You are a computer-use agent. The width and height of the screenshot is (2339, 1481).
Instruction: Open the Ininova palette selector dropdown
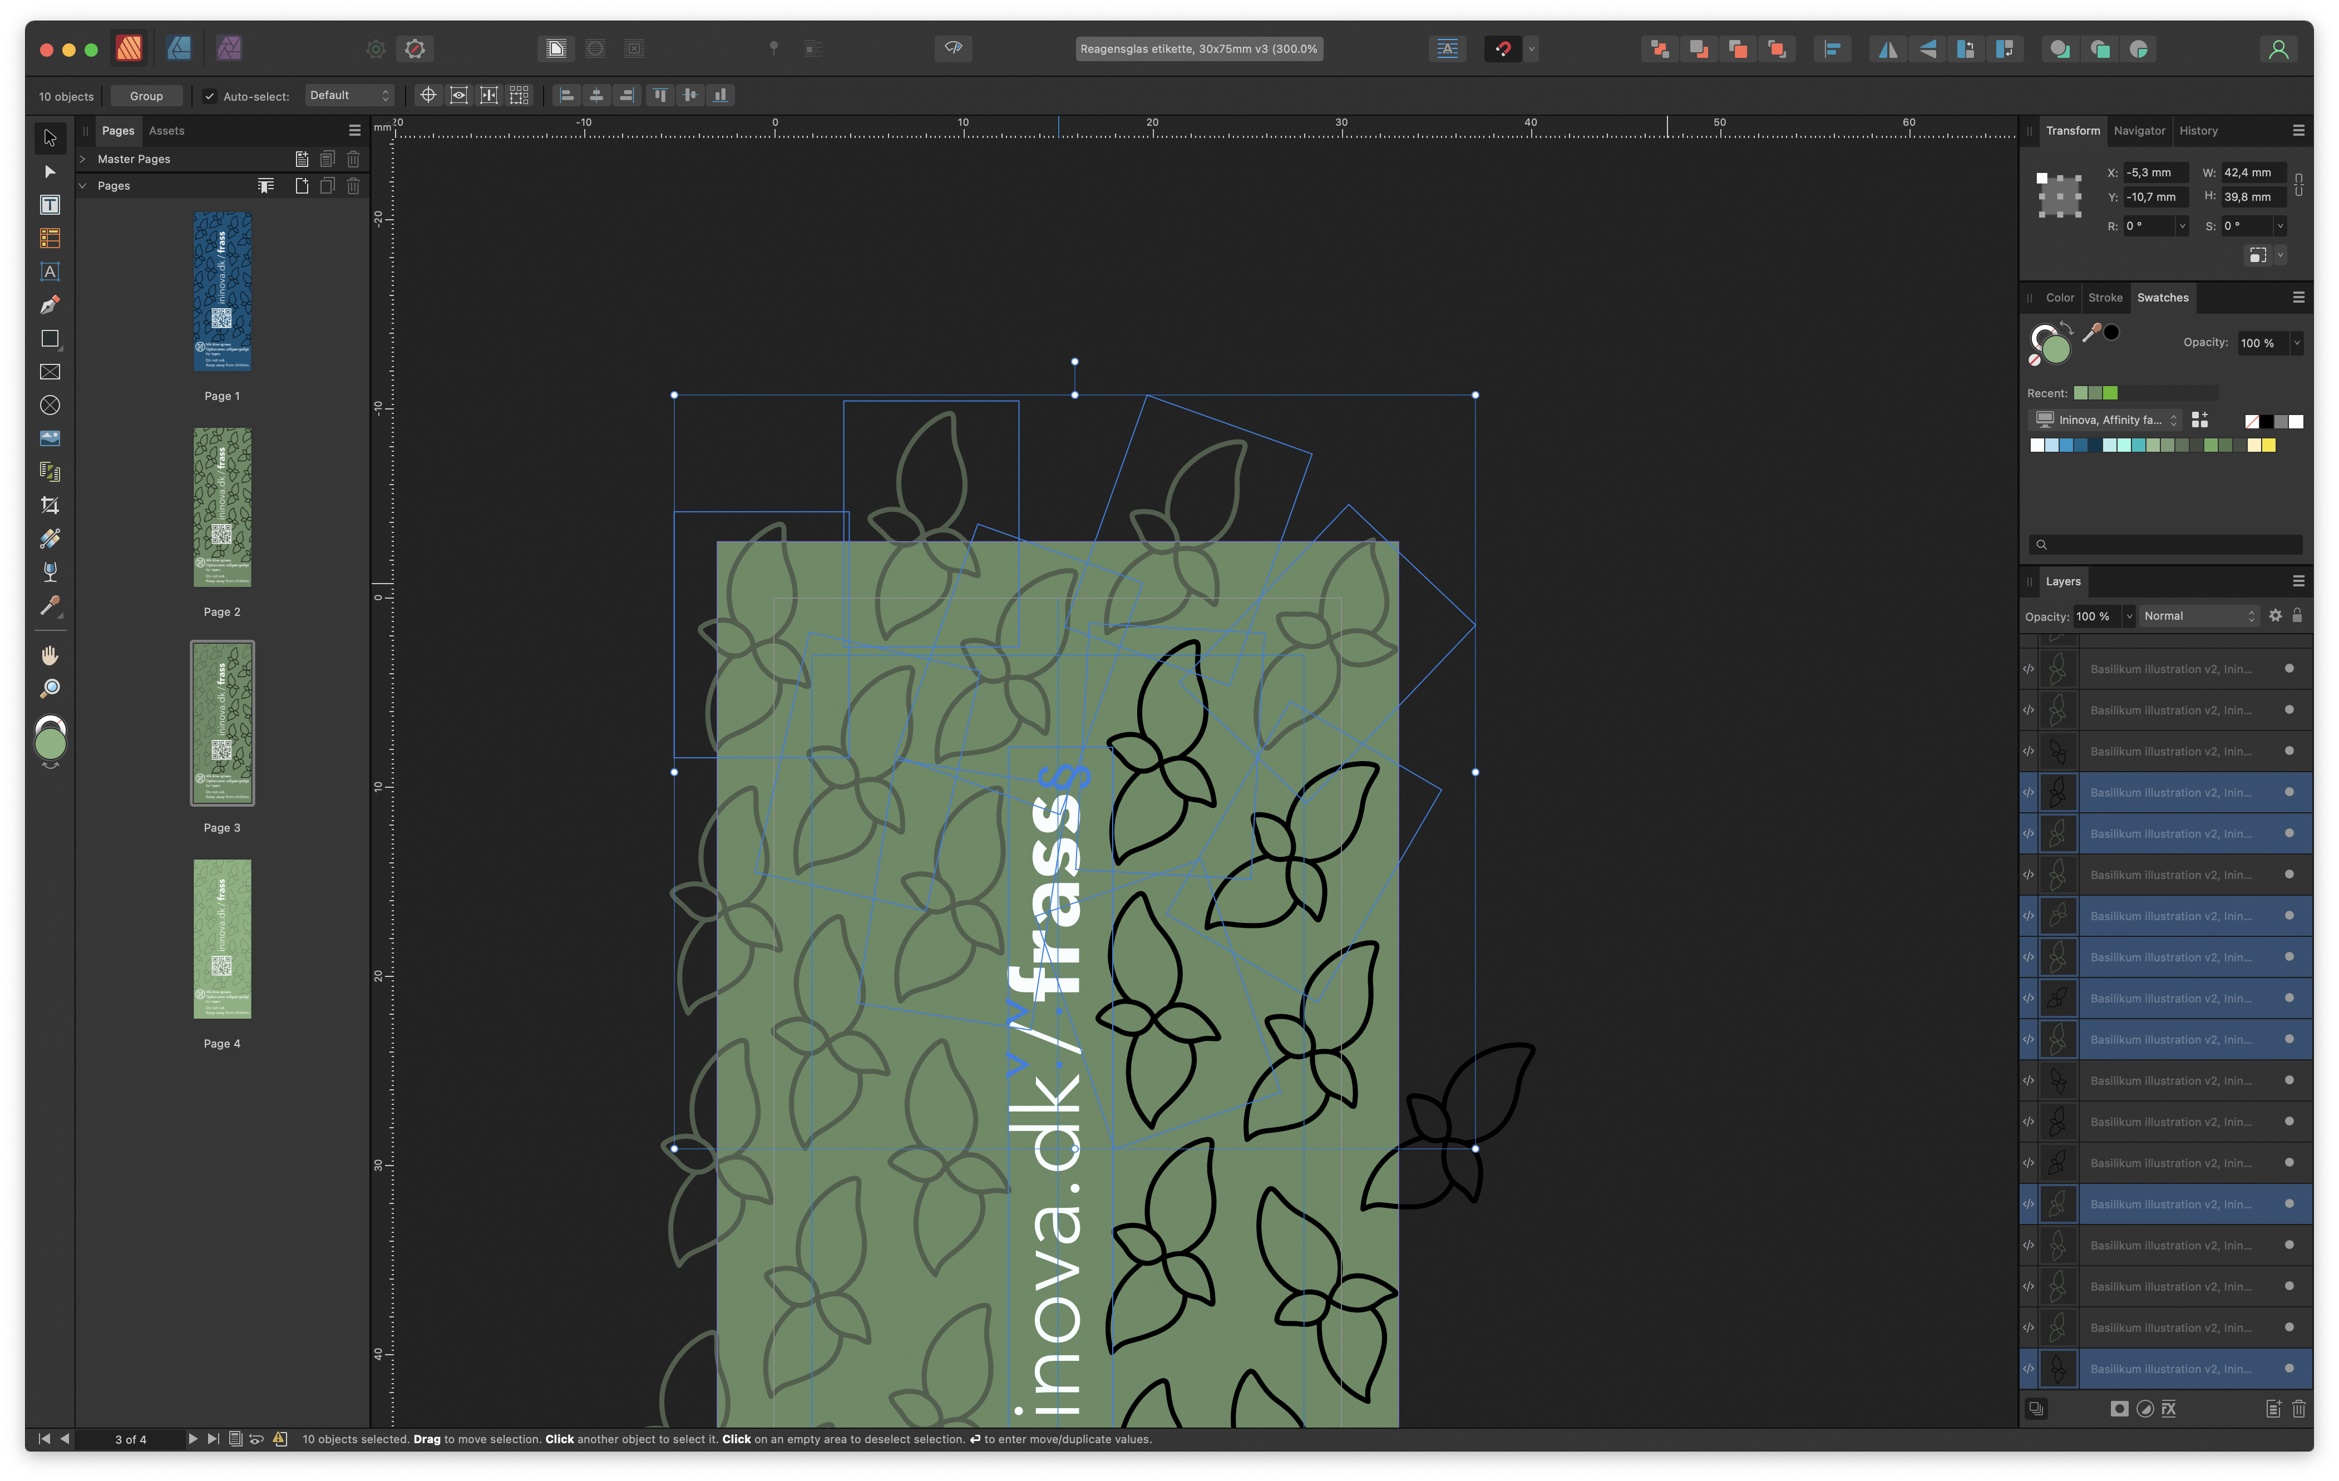[2105, 419]
